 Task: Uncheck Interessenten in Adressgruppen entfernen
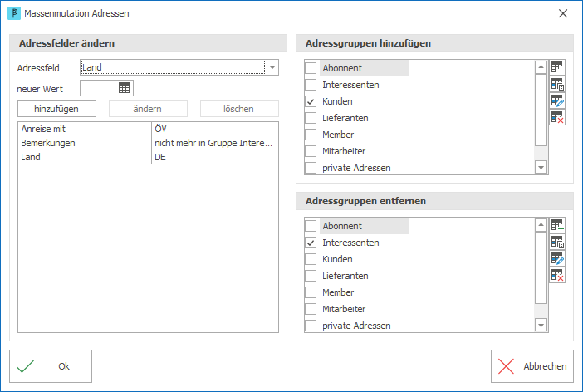point(311,243)
